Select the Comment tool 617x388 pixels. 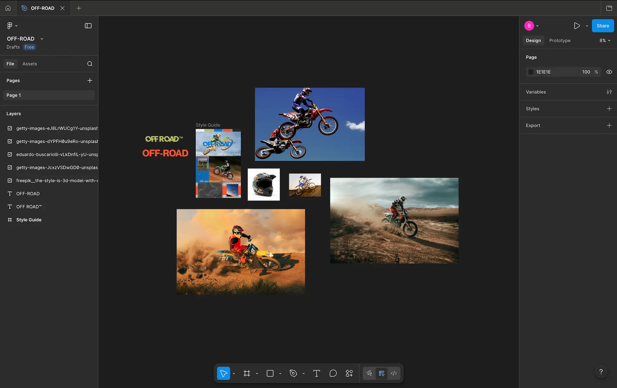pos(333,373)
